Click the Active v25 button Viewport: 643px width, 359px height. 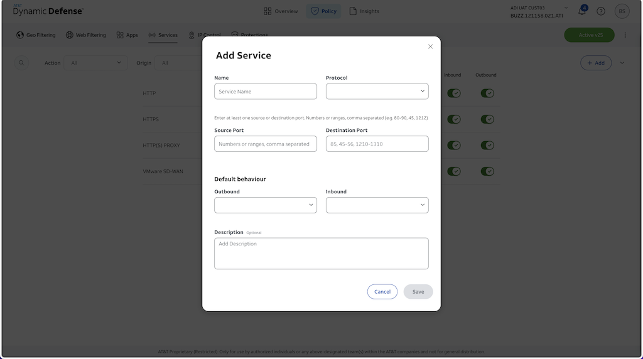(x=589, y=35)
